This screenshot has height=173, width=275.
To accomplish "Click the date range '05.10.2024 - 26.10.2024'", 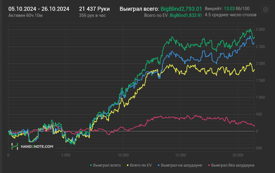I will (x=39, y=9).
